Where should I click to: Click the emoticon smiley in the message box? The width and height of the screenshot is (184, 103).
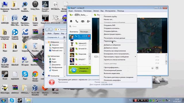pos(152,68)
